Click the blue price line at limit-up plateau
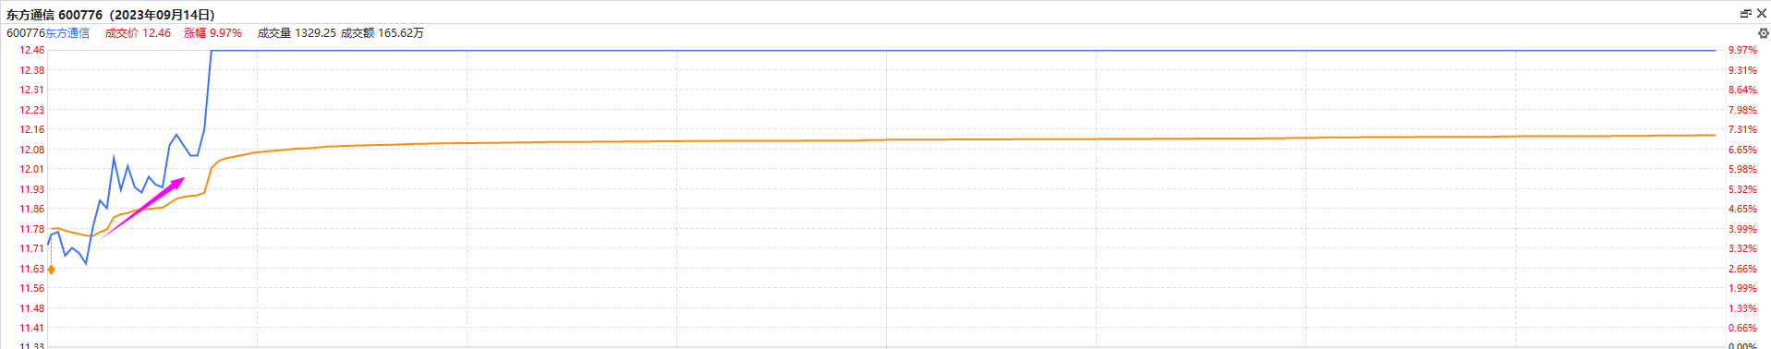The height and width of the screenshot is (349, 1771). tap(961, 50)
